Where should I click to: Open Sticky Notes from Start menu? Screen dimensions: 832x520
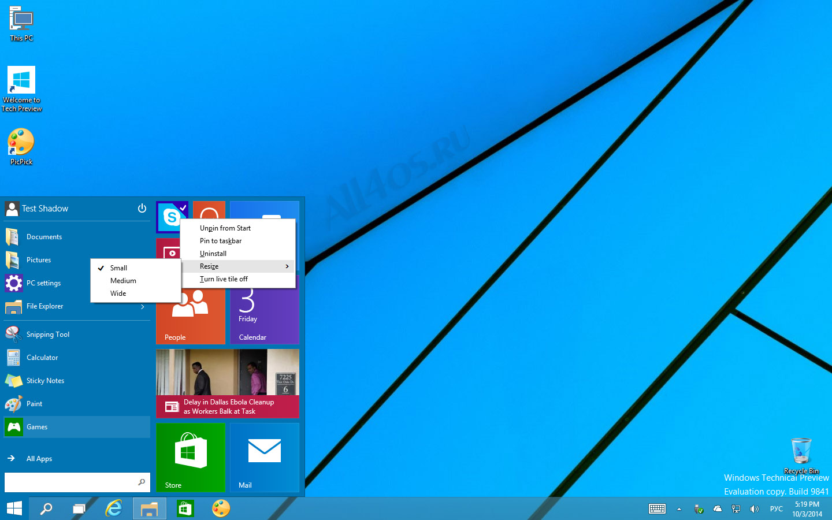(77, 381)
